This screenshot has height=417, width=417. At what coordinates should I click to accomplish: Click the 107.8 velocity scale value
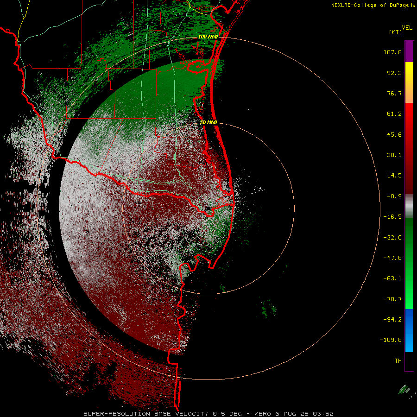point(392,52)
